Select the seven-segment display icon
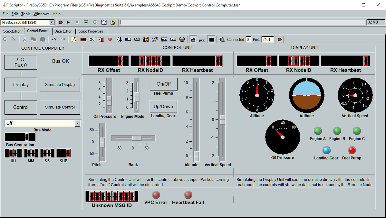 (x=82, y=39)
